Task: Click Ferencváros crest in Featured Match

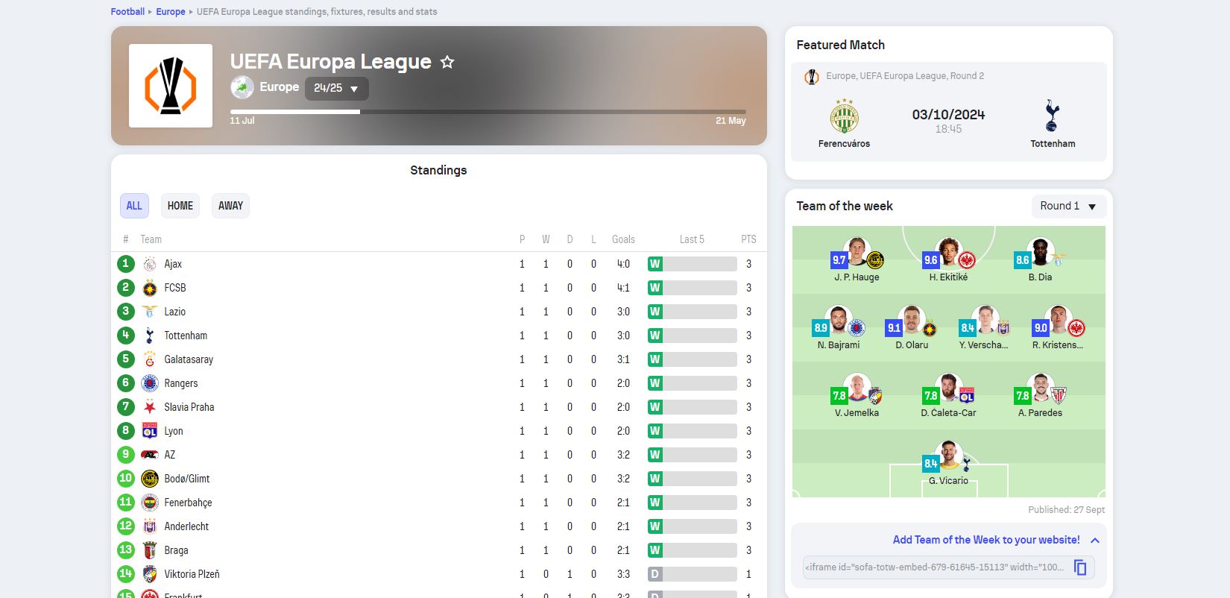Action: click(x=844, y=116)
